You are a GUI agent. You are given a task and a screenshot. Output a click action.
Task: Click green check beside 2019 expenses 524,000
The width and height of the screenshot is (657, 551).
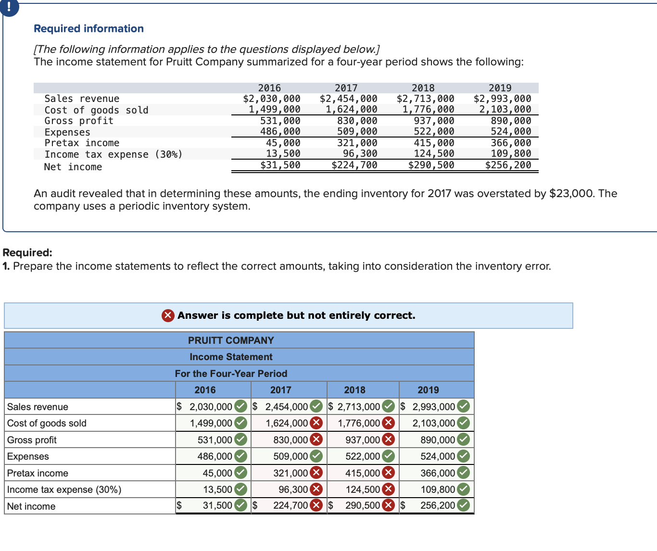(x=463, y=456)
